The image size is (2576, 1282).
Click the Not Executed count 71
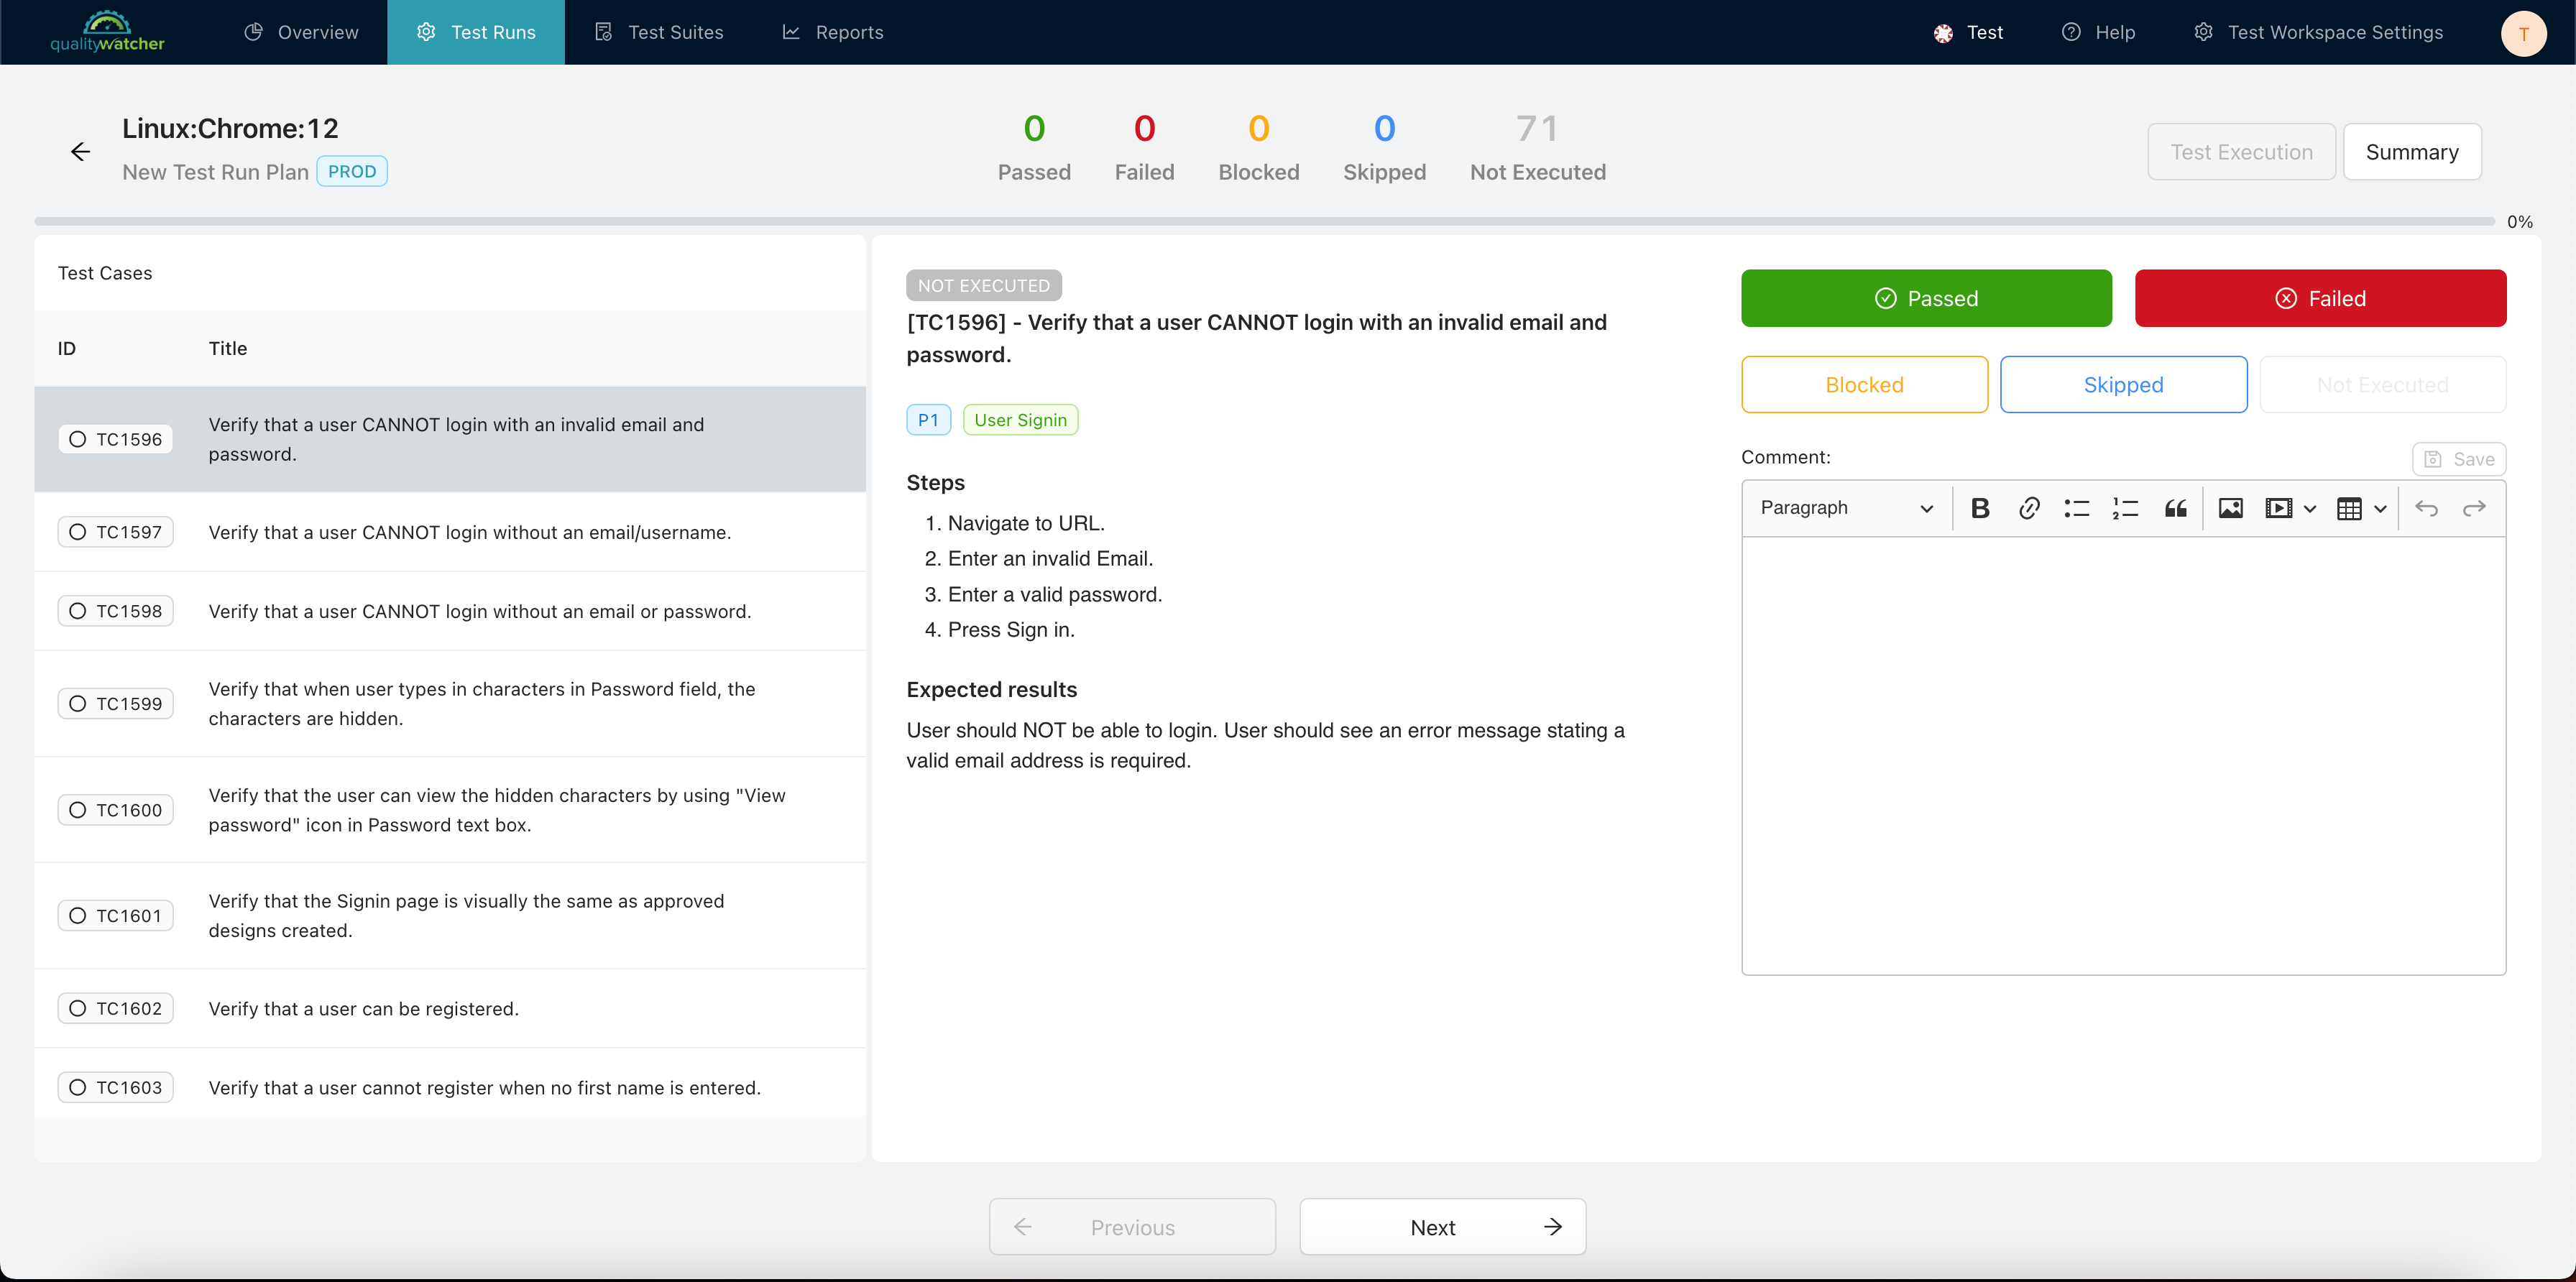pos(1537,128)
